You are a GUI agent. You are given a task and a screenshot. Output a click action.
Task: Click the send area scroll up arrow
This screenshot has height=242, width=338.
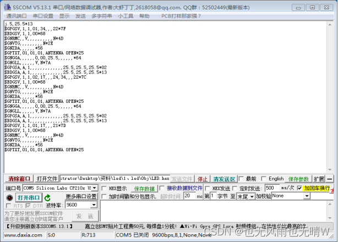[x=330, y=204]
